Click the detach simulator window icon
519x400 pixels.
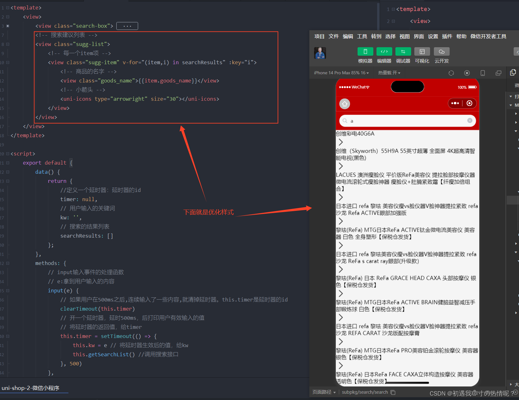click(x=499, y=73)
